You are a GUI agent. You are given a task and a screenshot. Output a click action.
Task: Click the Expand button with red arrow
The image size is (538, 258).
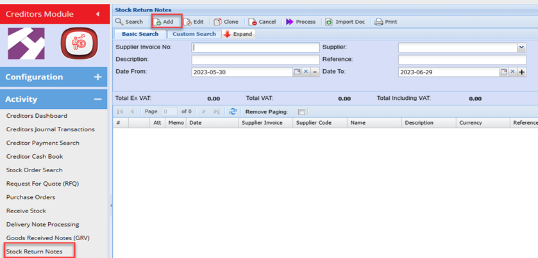(x=239, y=34)
